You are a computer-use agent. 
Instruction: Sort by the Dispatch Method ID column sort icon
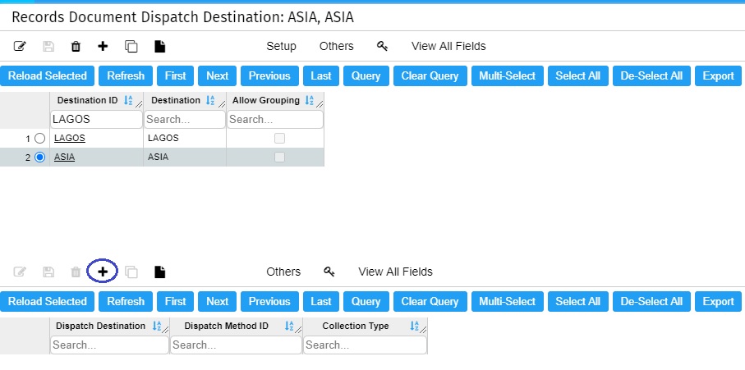coord(289,326)
